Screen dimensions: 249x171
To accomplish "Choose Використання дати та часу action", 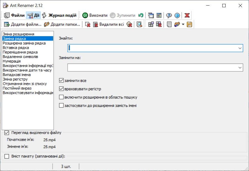I will (28, 70).
